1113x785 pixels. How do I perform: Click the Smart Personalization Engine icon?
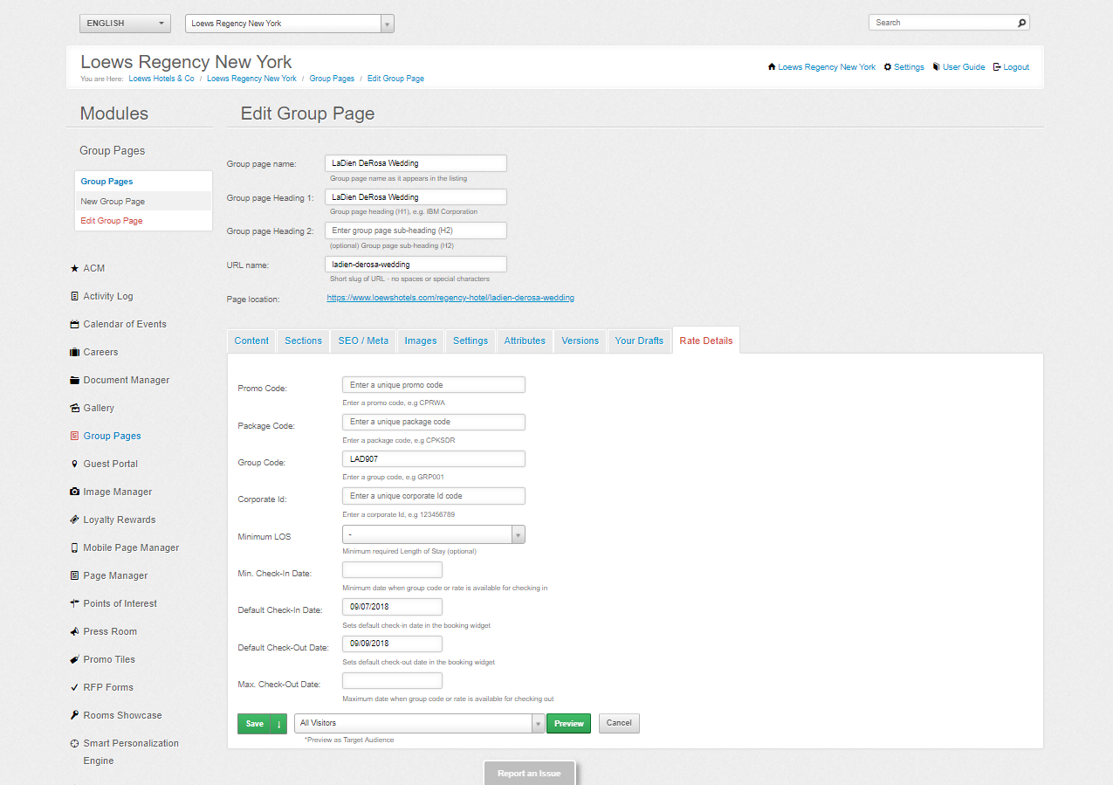coord(74,744)
